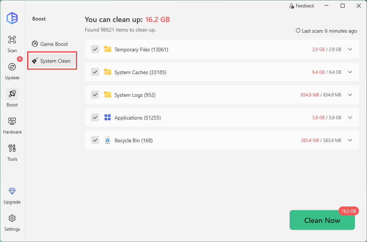Toggle the Recycle Bin checkbox

click(95, 140)
